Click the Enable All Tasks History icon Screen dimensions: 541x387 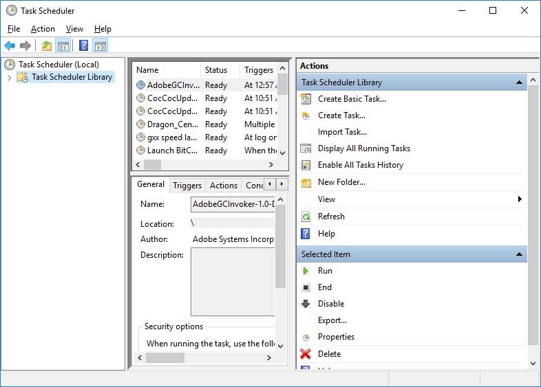tap(306, 165)
